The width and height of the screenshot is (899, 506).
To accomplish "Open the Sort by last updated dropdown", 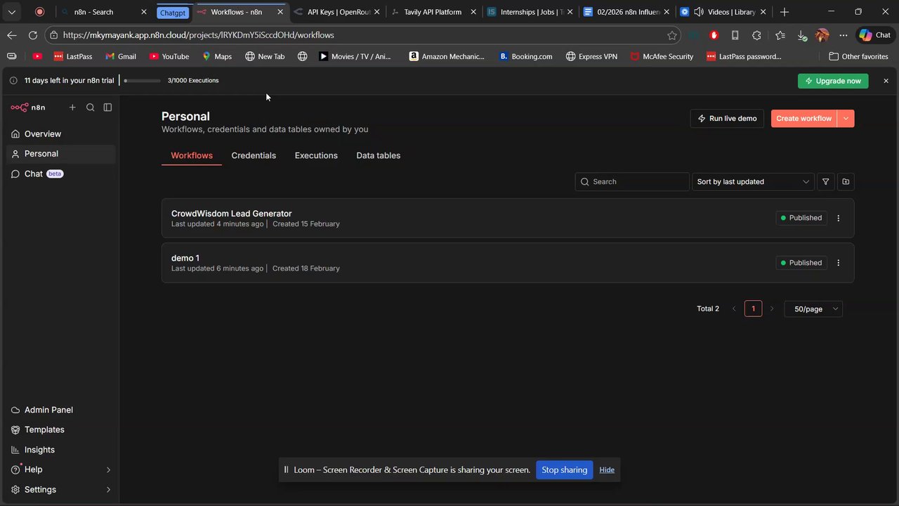I will pos(753,181).
